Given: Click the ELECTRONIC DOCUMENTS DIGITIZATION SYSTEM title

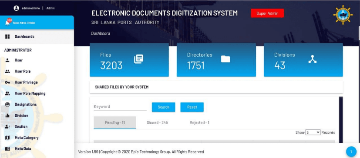Looking at the screenshot, I should coord(165,13).
